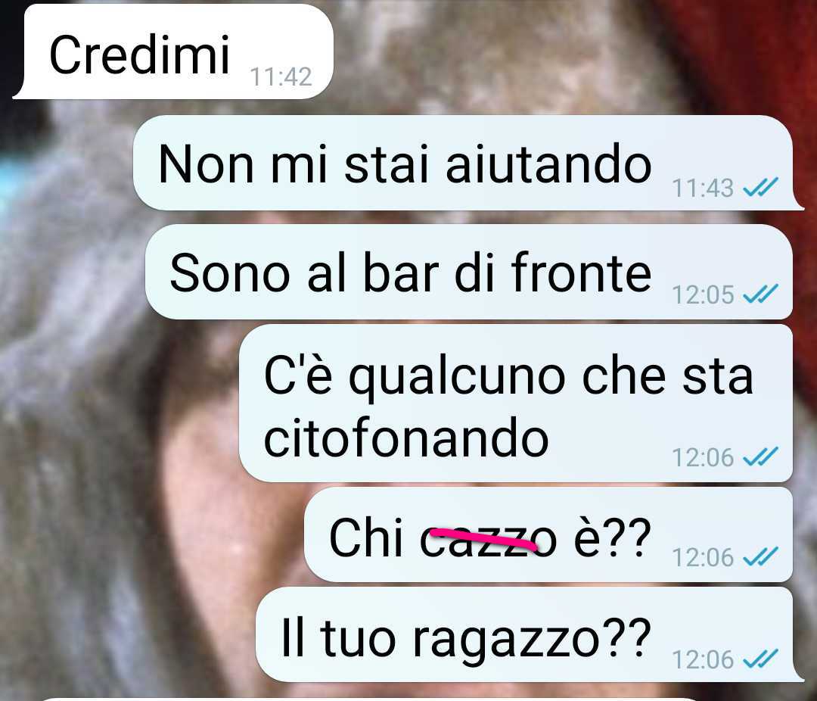
Task: Click the 12:06 timestamp on 'Il tuo ragazzo??'
Action: click(x=703, y=660)
